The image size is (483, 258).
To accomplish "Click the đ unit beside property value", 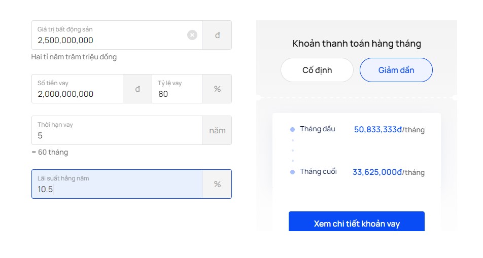I will [217, 35].
